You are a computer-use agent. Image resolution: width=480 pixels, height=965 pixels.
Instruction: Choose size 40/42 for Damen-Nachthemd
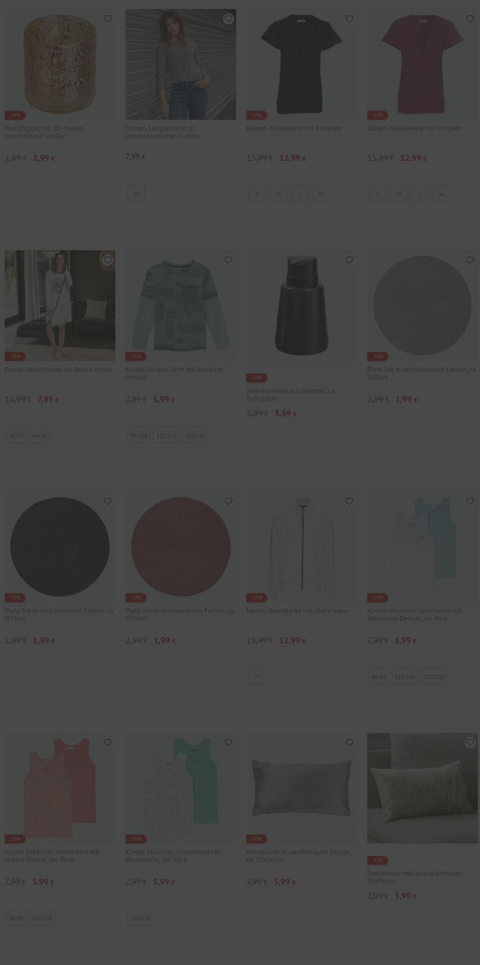pyautogui.click(x=16, y=435)
